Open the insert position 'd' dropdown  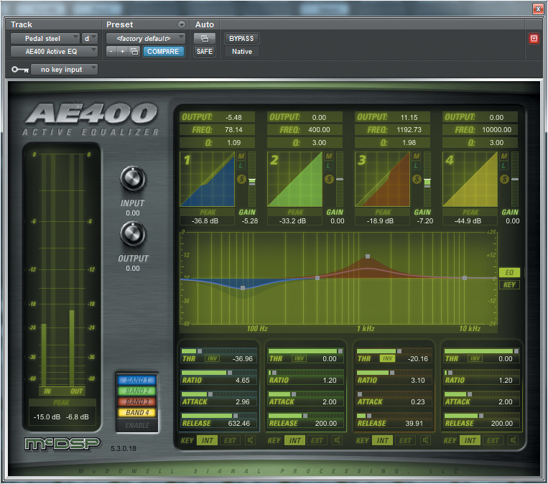[89, 39]
